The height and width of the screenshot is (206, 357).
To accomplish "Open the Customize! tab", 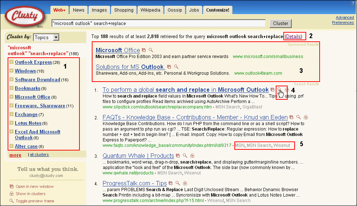I will [217, 10].
